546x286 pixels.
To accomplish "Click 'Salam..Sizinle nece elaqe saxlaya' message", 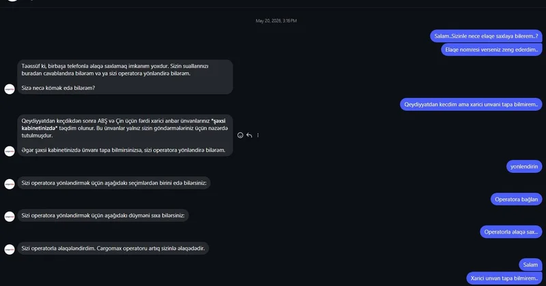I will point(486,36).
